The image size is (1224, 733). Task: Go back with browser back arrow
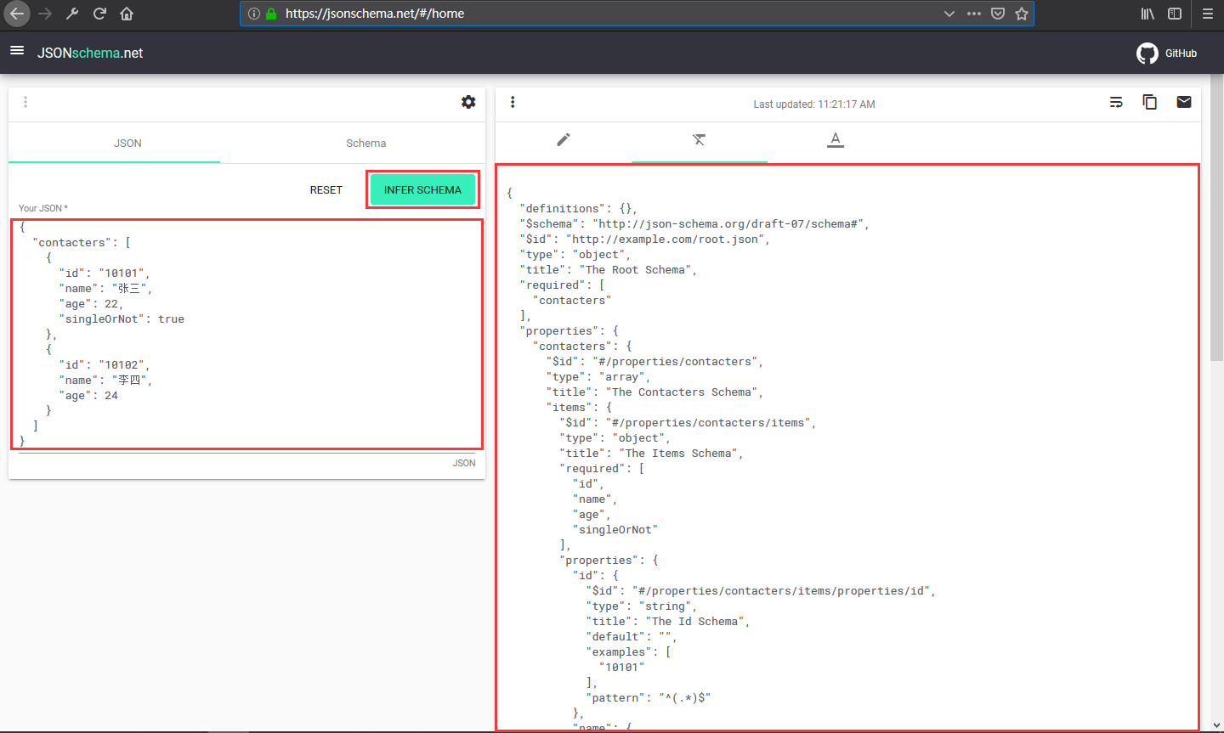point(17,14)
